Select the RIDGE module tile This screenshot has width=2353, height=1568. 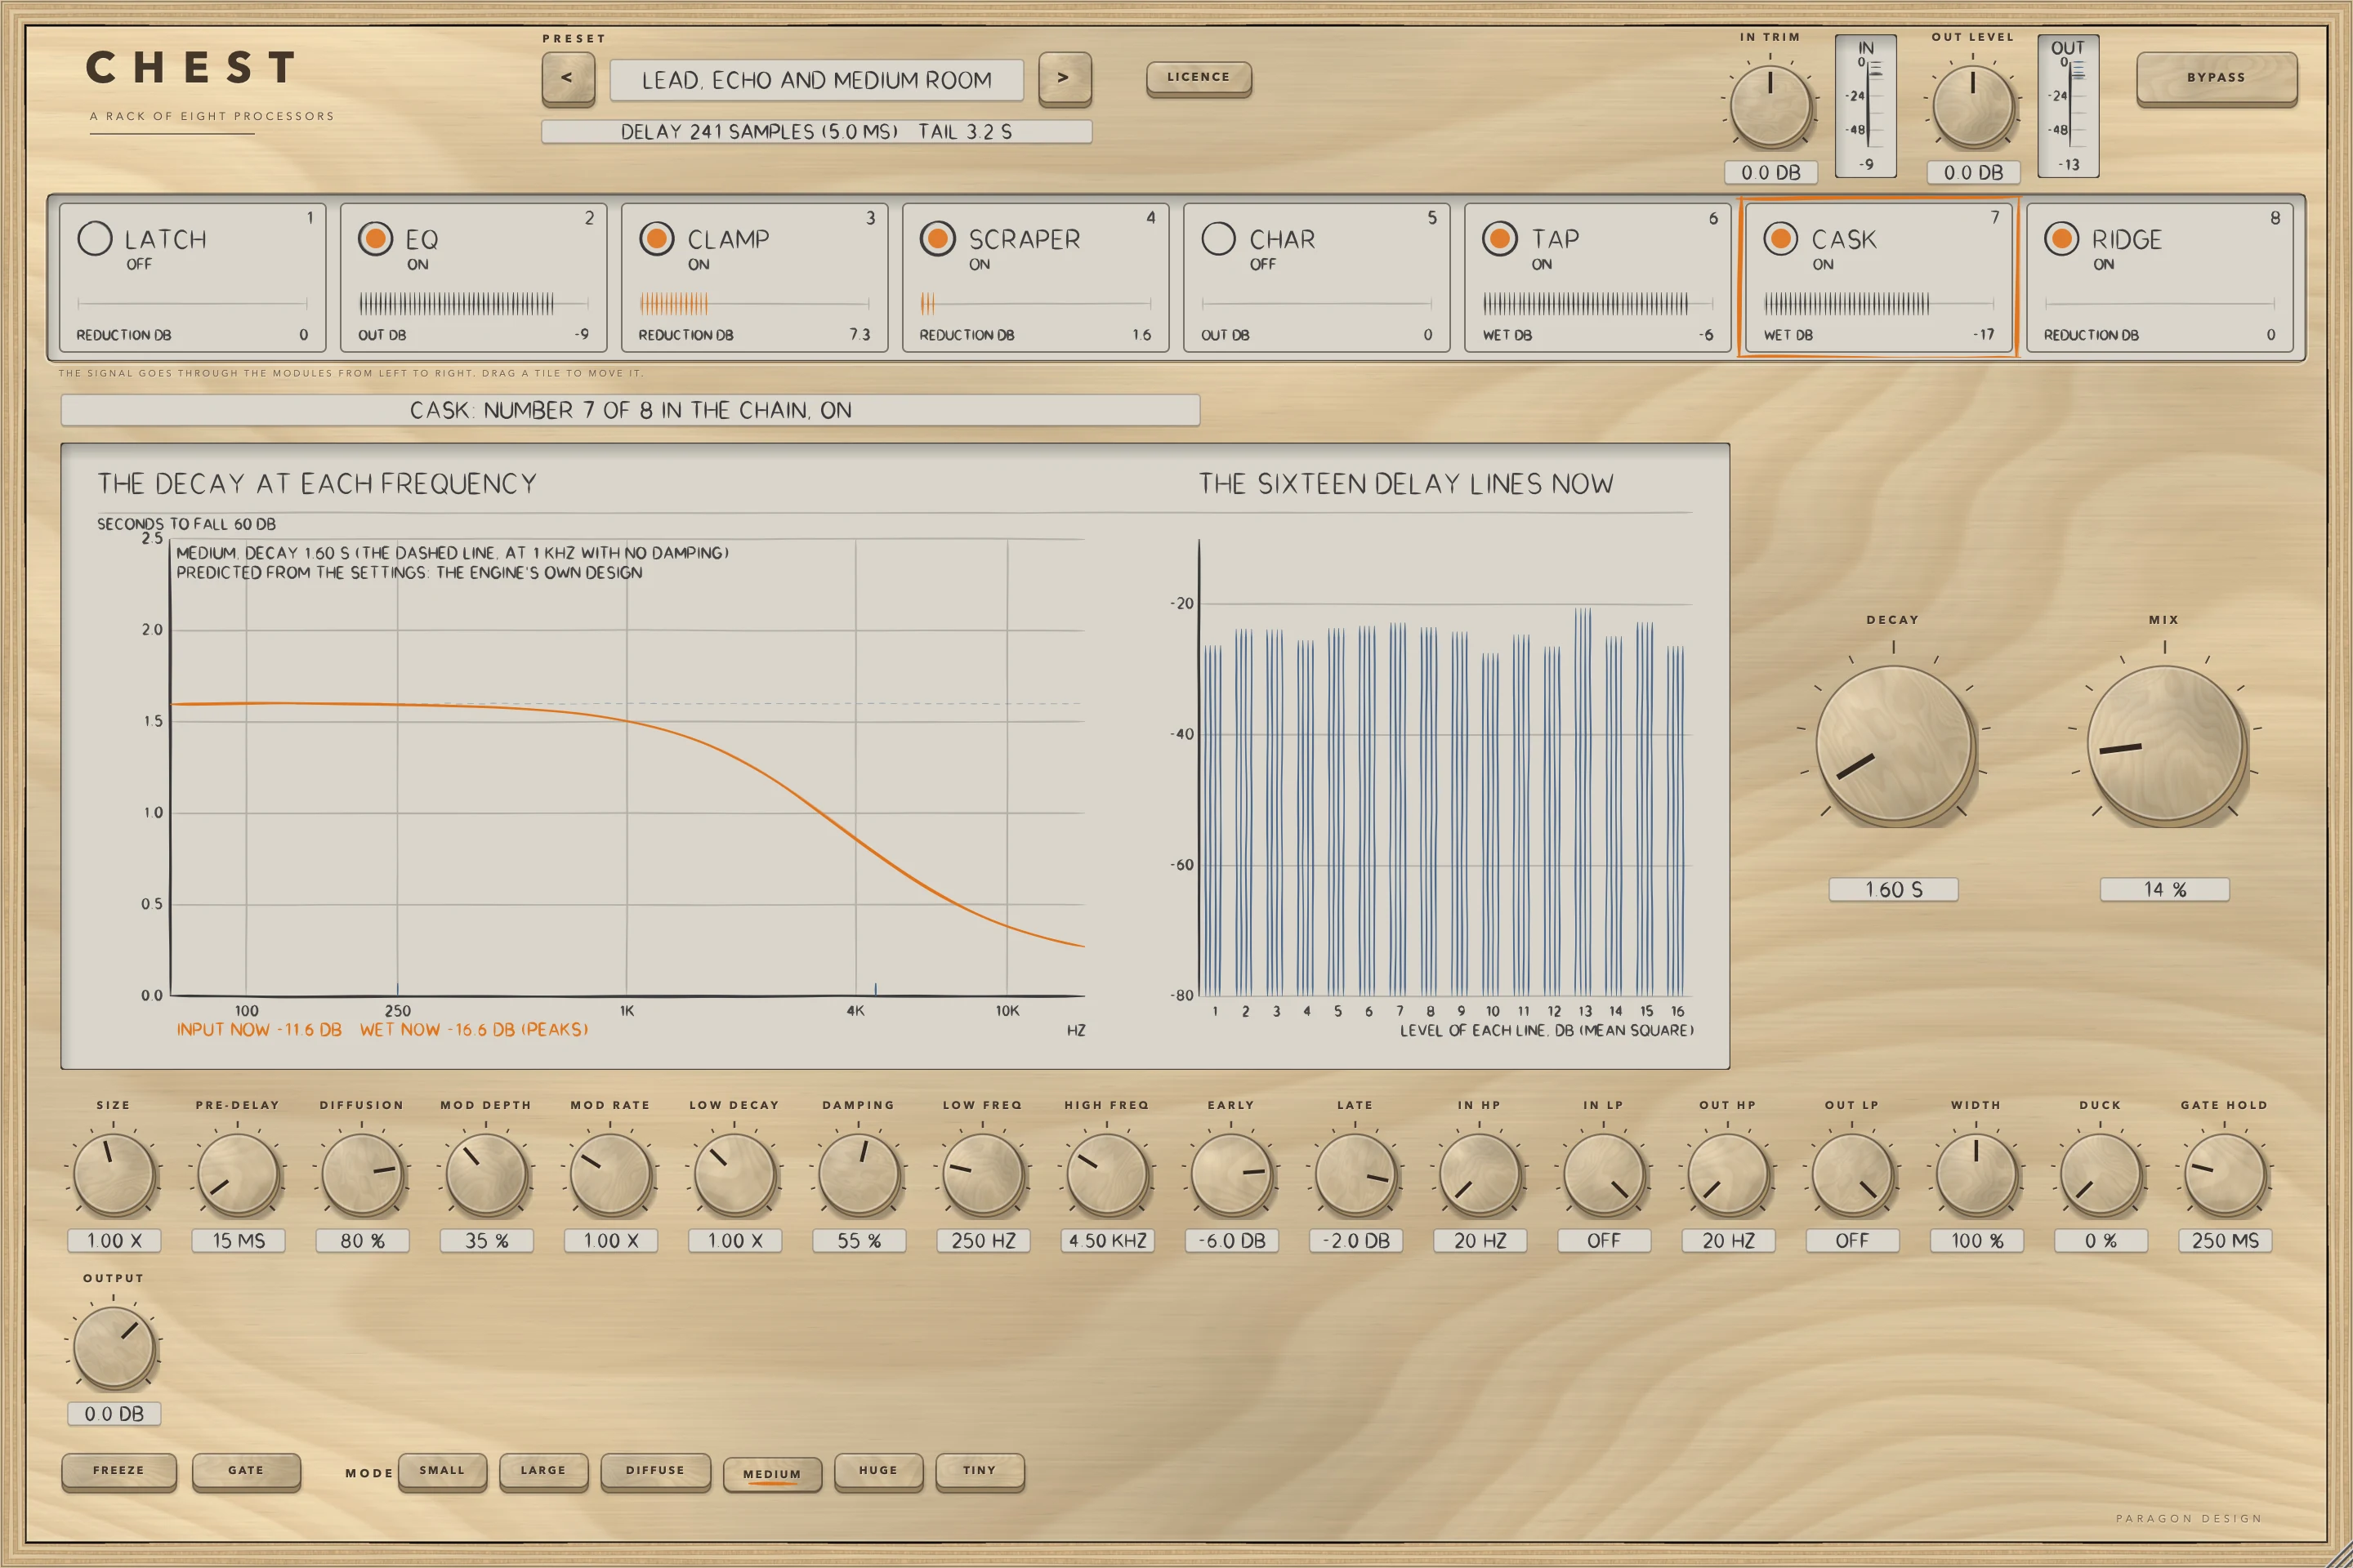(2159, 277)
